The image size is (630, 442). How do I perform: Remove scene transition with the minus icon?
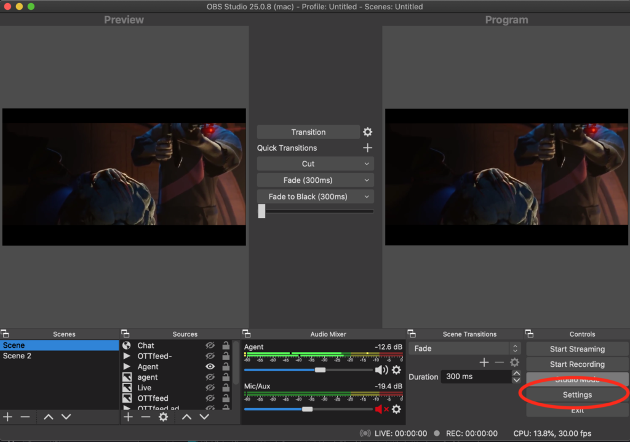click(x=499, y=363)
